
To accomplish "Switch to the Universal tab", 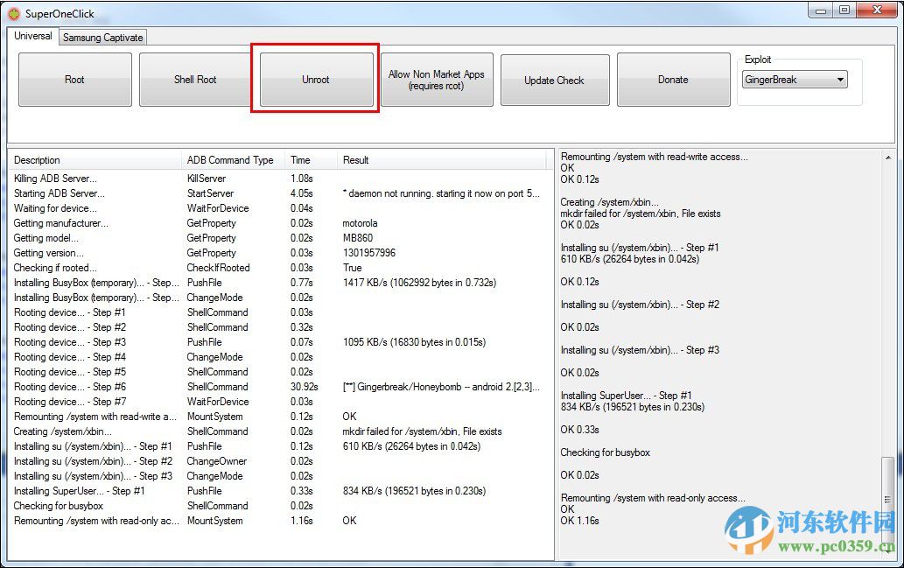I will (x=33, y=36).
